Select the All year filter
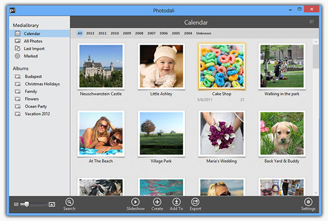The image size is (328, 221). [80, 33]
